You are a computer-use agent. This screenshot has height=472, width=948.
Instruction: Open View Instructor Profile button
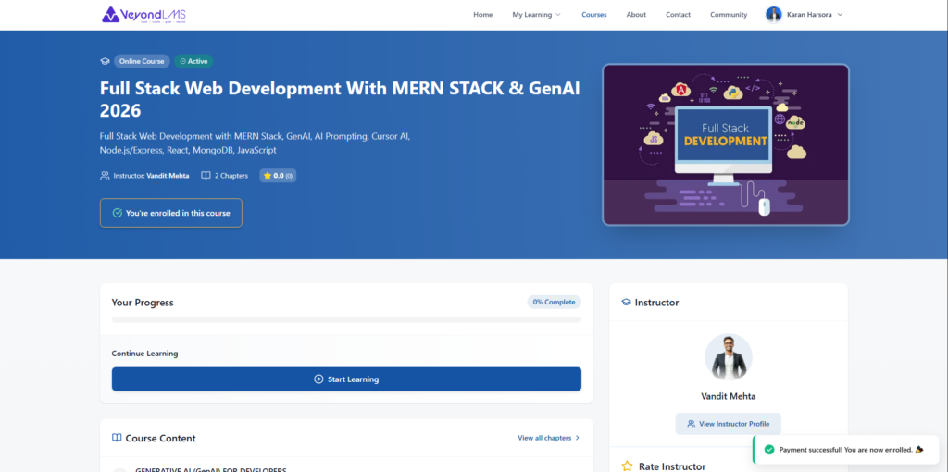pos(728,424)
